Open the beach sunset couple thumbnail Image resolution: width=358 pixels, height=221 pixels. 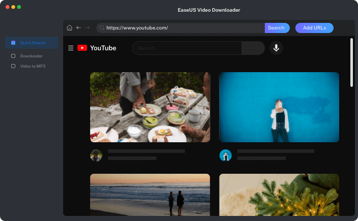click(150, 195)
